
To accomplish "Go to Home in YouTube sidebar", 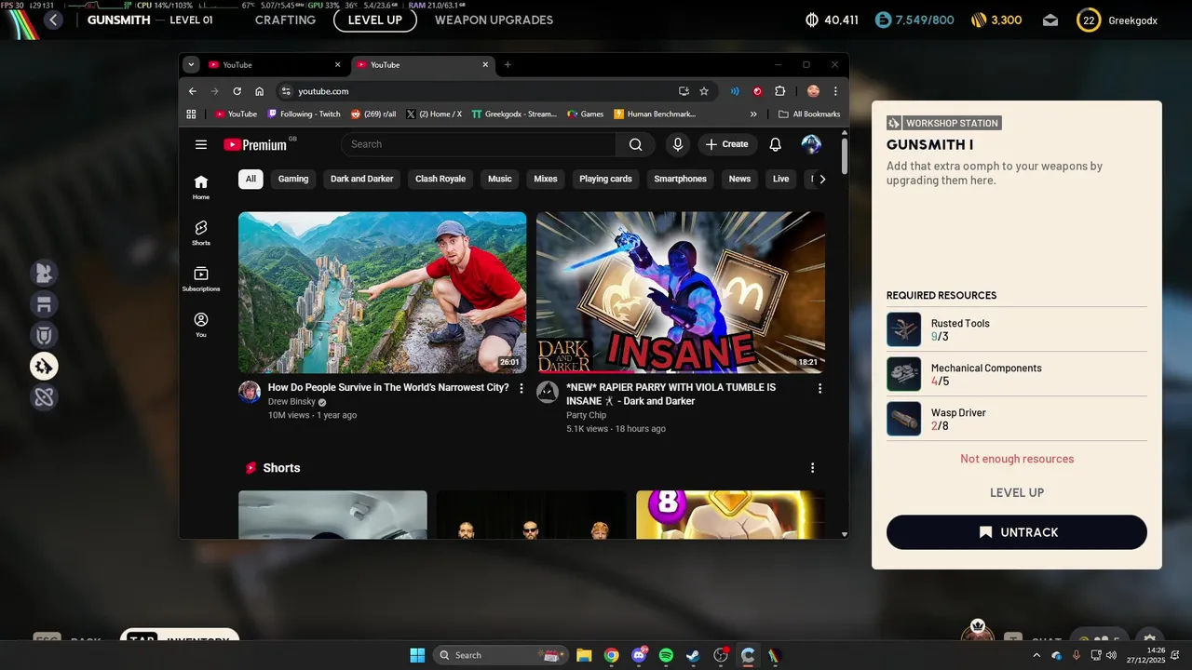I will coord(201,187).
